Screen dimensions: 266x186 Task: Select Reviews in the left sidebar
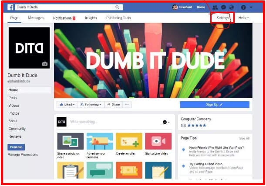tap(15, 136)
